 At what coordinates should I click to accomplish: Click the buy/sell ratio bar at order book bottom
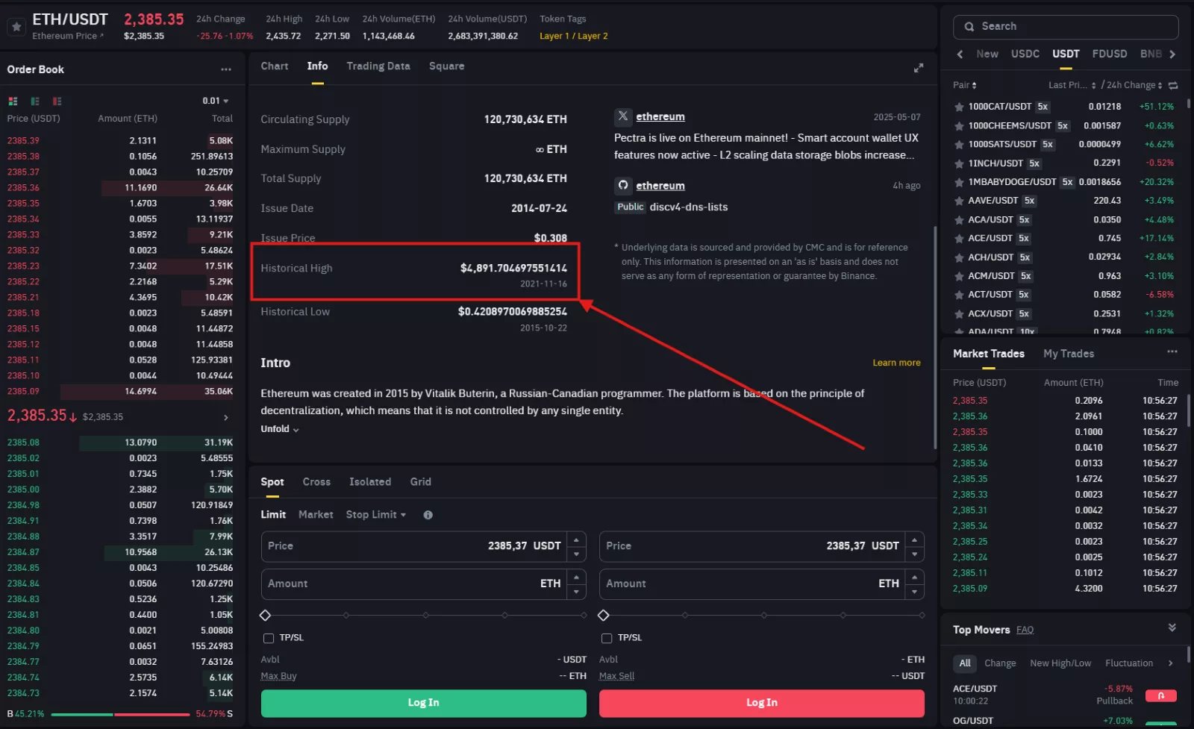click(120, 714)
